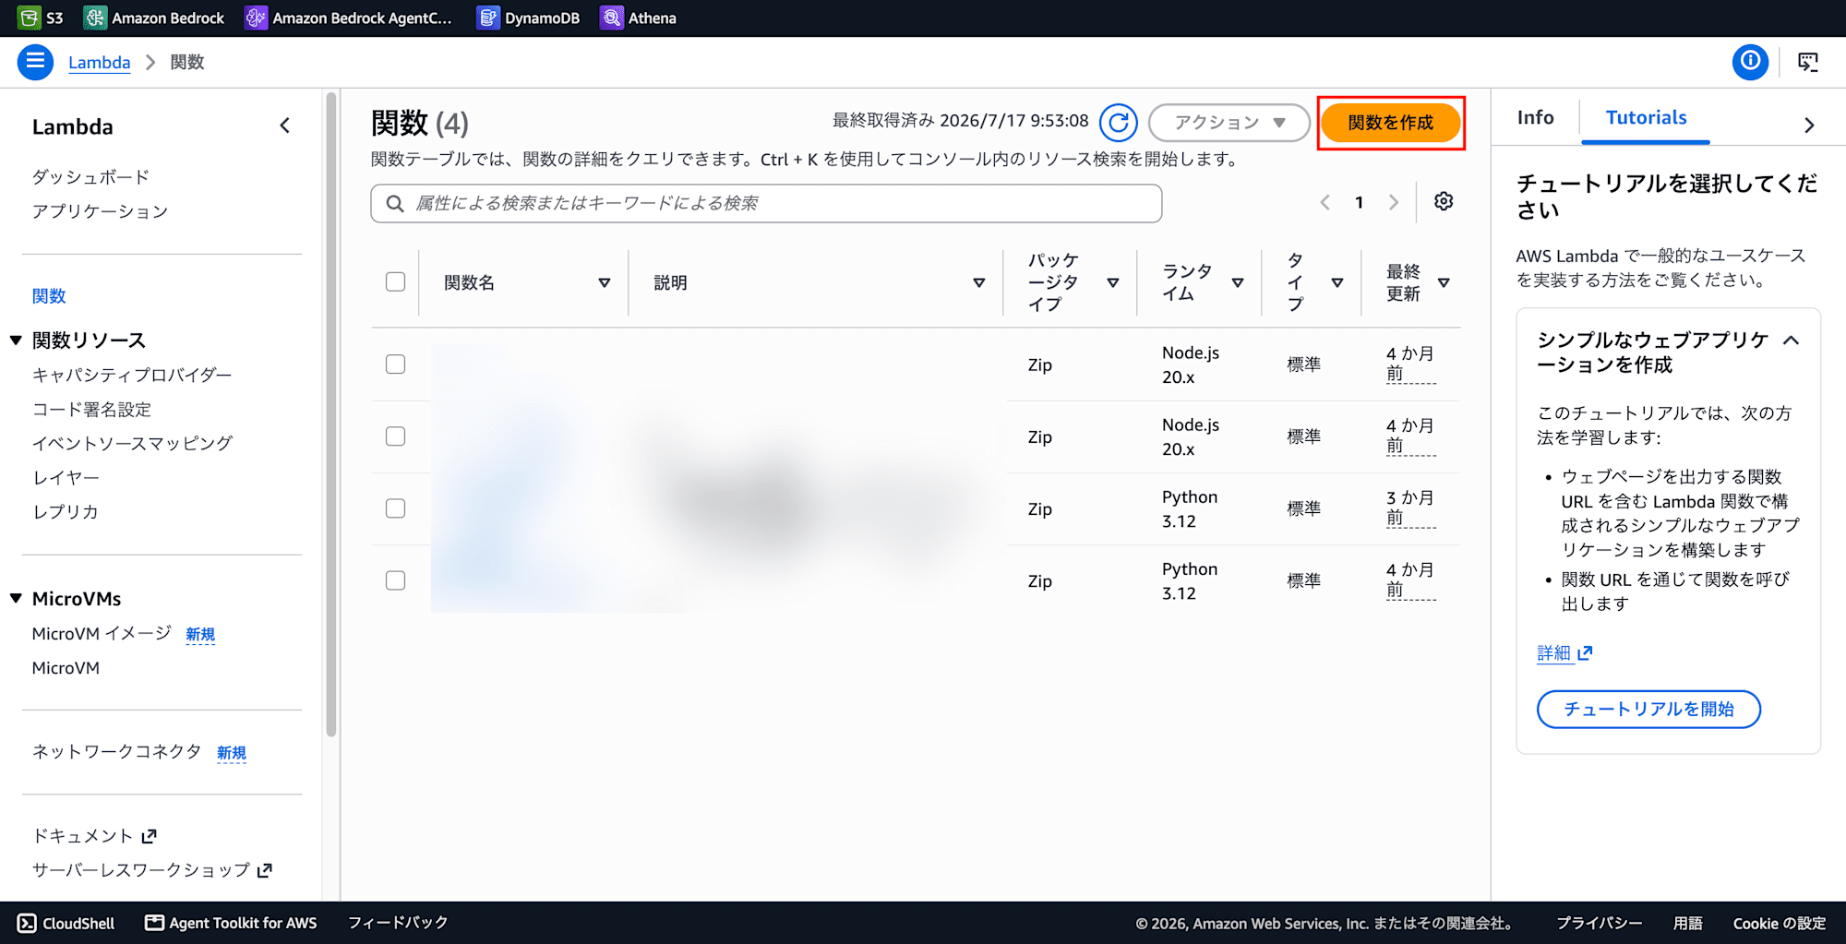Click the sidebar vertical scrollbar
1846x944 pixels.
coord(331,415)
